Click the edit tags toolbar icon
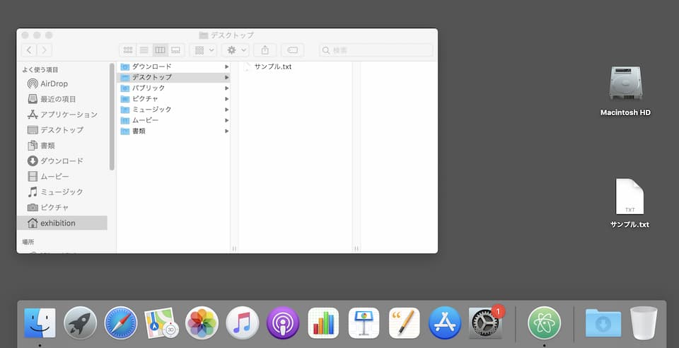The image size is (679, 348). click(x=292, y=50)
